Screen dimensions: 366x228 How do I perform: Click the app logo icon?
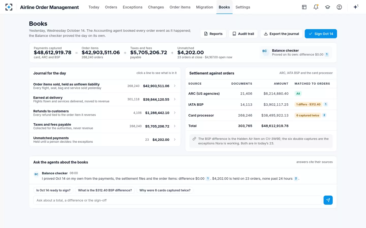[9, 7]
